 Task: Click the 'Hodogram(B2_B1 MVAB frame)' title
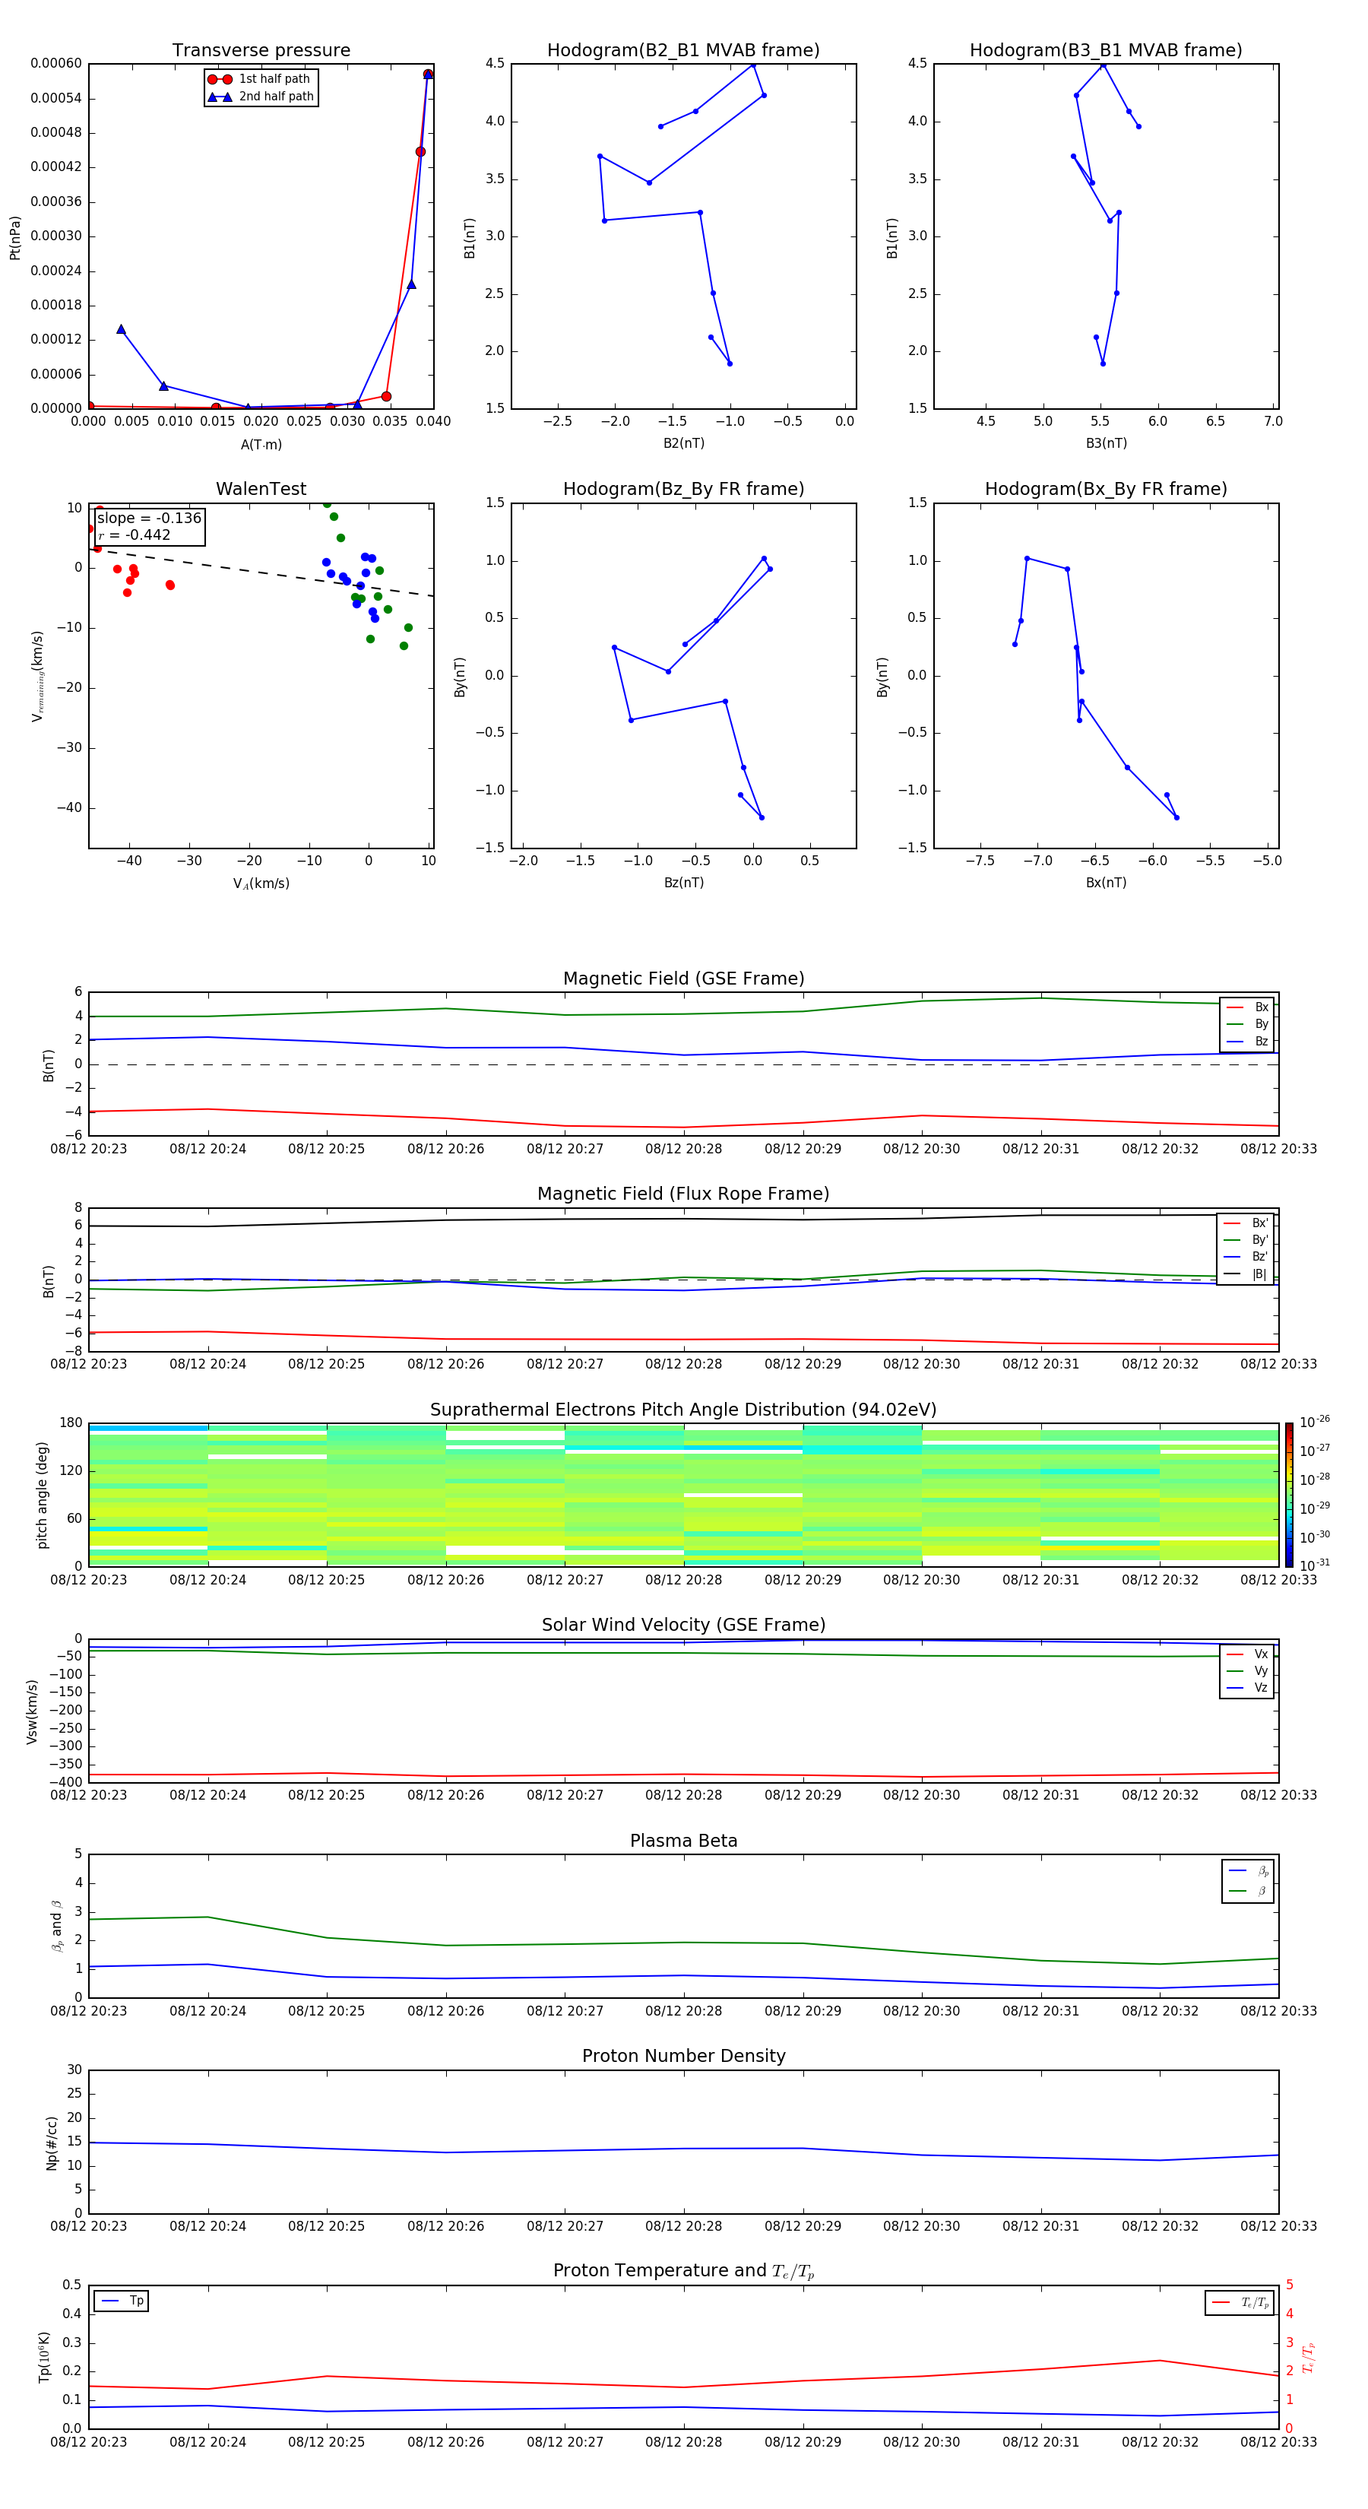(x=683, y=51)
